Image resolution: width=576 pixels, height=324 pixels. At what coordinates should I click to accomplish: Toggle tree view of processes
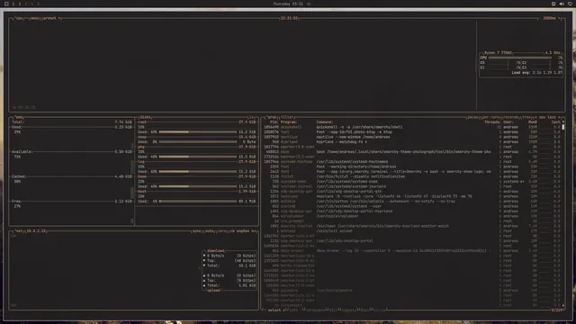point(526,117)
